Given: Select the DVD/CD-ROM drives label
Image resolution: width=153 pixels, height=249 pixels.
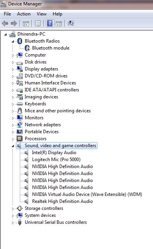Looking at the screenshot, I should point(46,76).
